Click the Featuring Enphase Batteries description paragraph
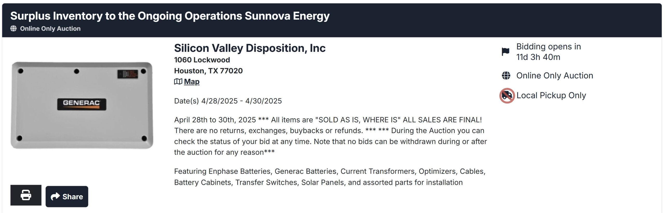 [330, 177]
